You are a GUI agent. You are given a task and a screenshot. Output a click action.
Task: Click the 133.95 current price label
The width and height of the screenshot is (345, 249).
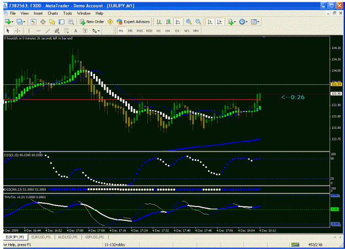point(336,94)
